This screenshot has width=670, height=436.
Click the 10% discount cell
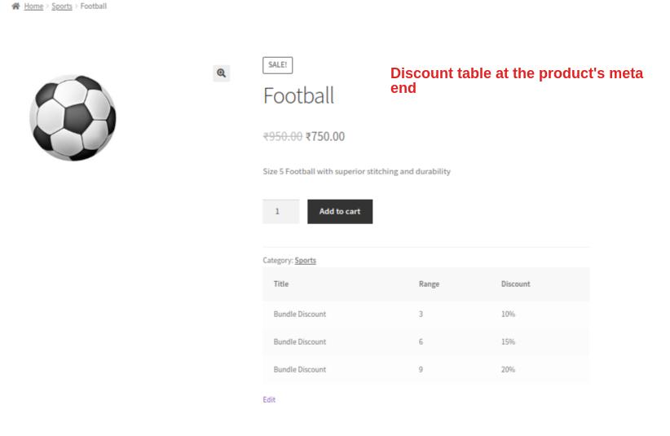coord(508,315)
